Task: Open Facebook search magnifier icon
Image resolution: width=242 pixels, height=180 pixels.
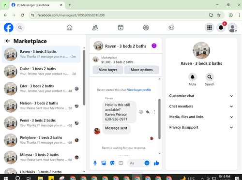Action: click(20, 28)
